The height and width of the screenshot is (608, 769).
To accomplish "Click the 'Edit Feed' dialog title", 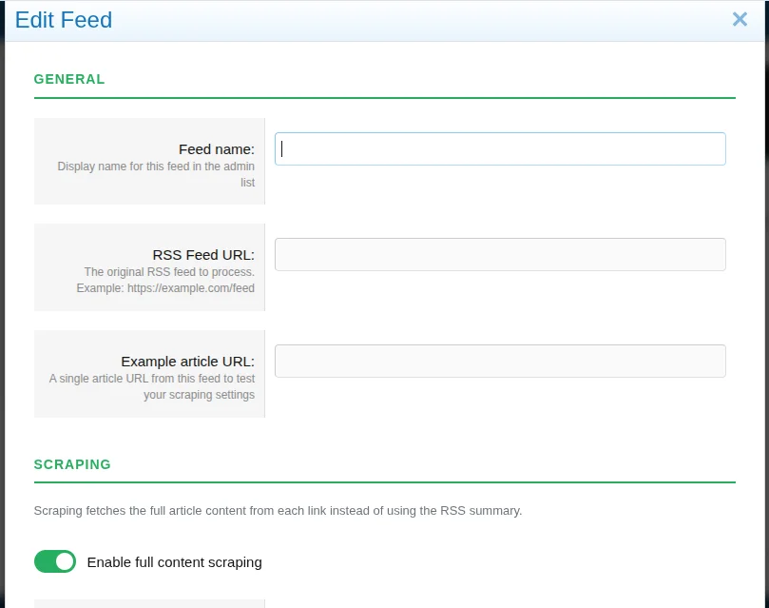I will [64, 20].
